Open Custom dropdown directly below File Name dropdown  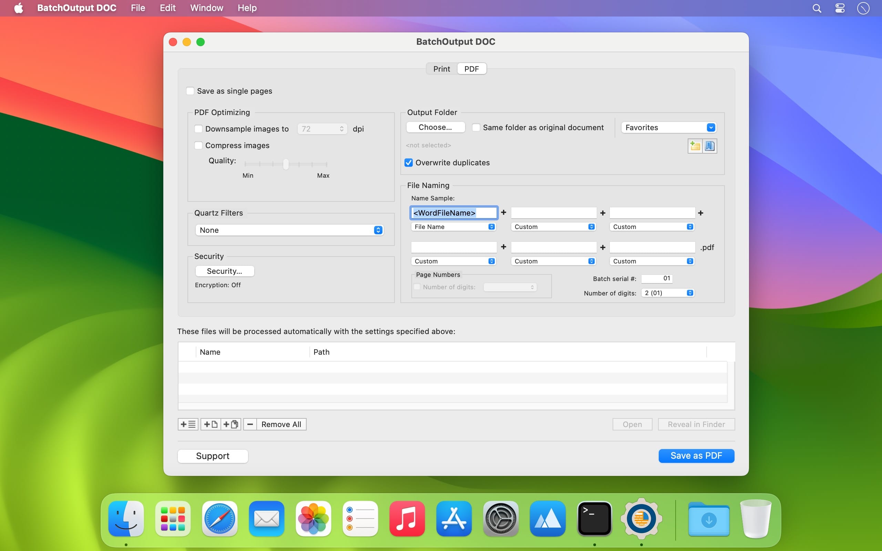(x=453, y=261)
